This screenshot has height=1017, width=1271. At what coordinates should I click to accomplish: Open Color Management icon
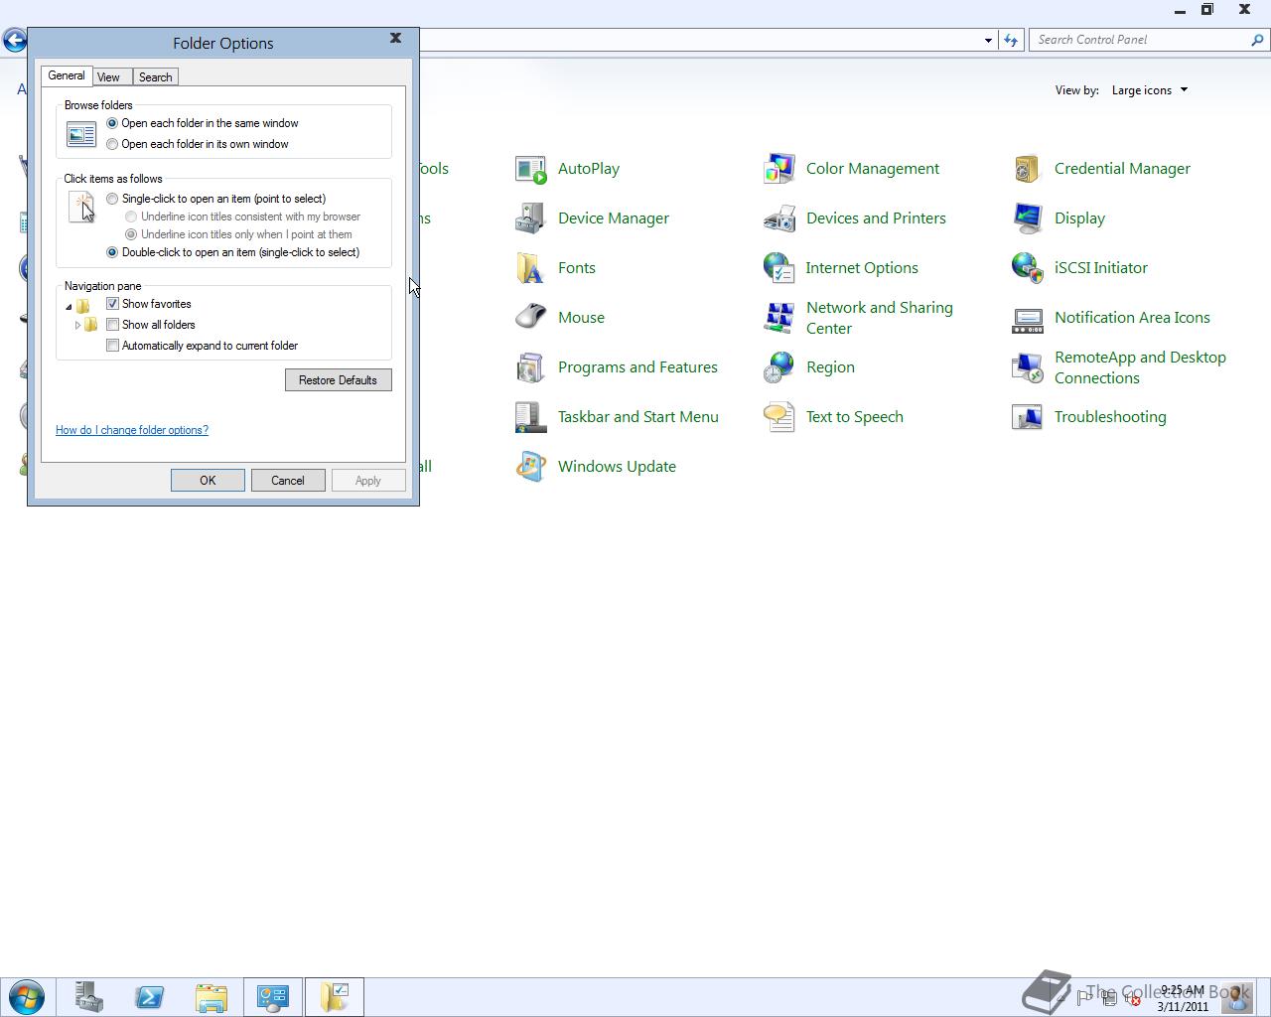point(779,169)
